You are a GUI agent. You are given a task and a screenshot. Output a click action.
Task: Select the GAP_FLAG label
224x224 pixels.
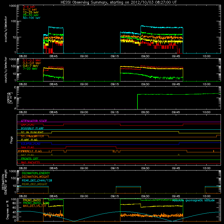pyautogui.click(x=27, y=125)
